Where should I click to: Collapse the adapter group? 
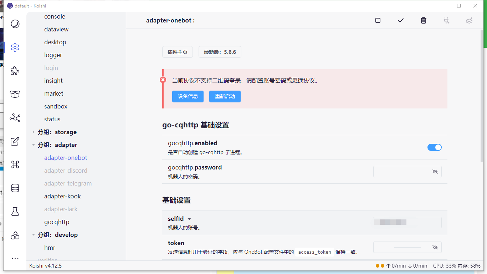(x=34, y=145)
